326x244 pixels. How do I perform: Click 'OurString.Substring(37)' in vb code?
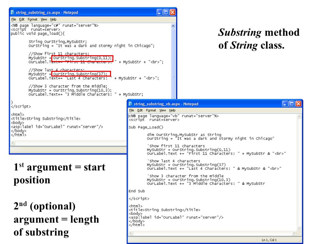199,165
